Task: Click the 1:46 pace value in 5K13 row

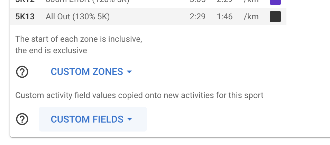Action: [224, 17]
